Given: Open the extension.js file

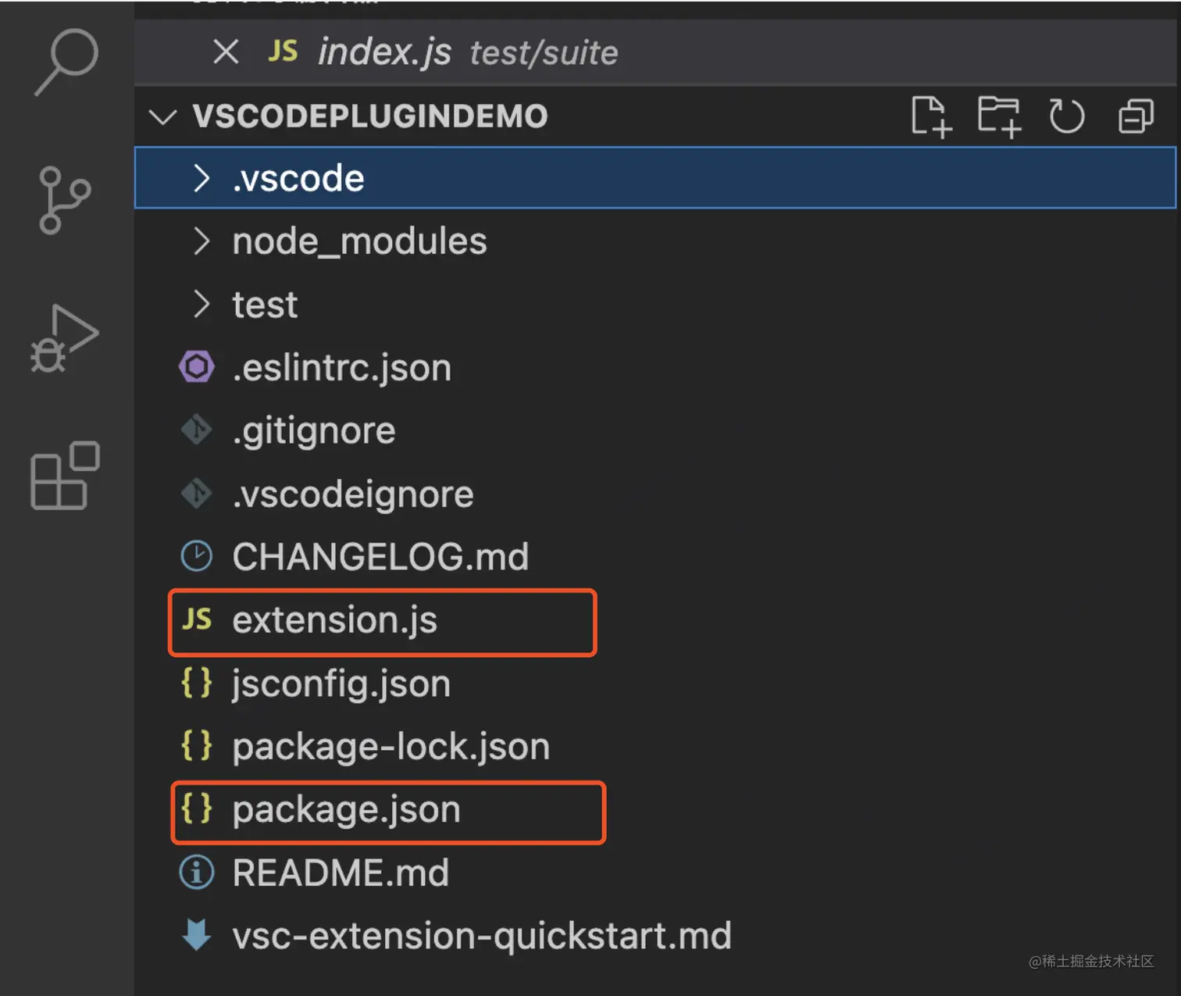Looking at the screenshot, I should [334, 620].
